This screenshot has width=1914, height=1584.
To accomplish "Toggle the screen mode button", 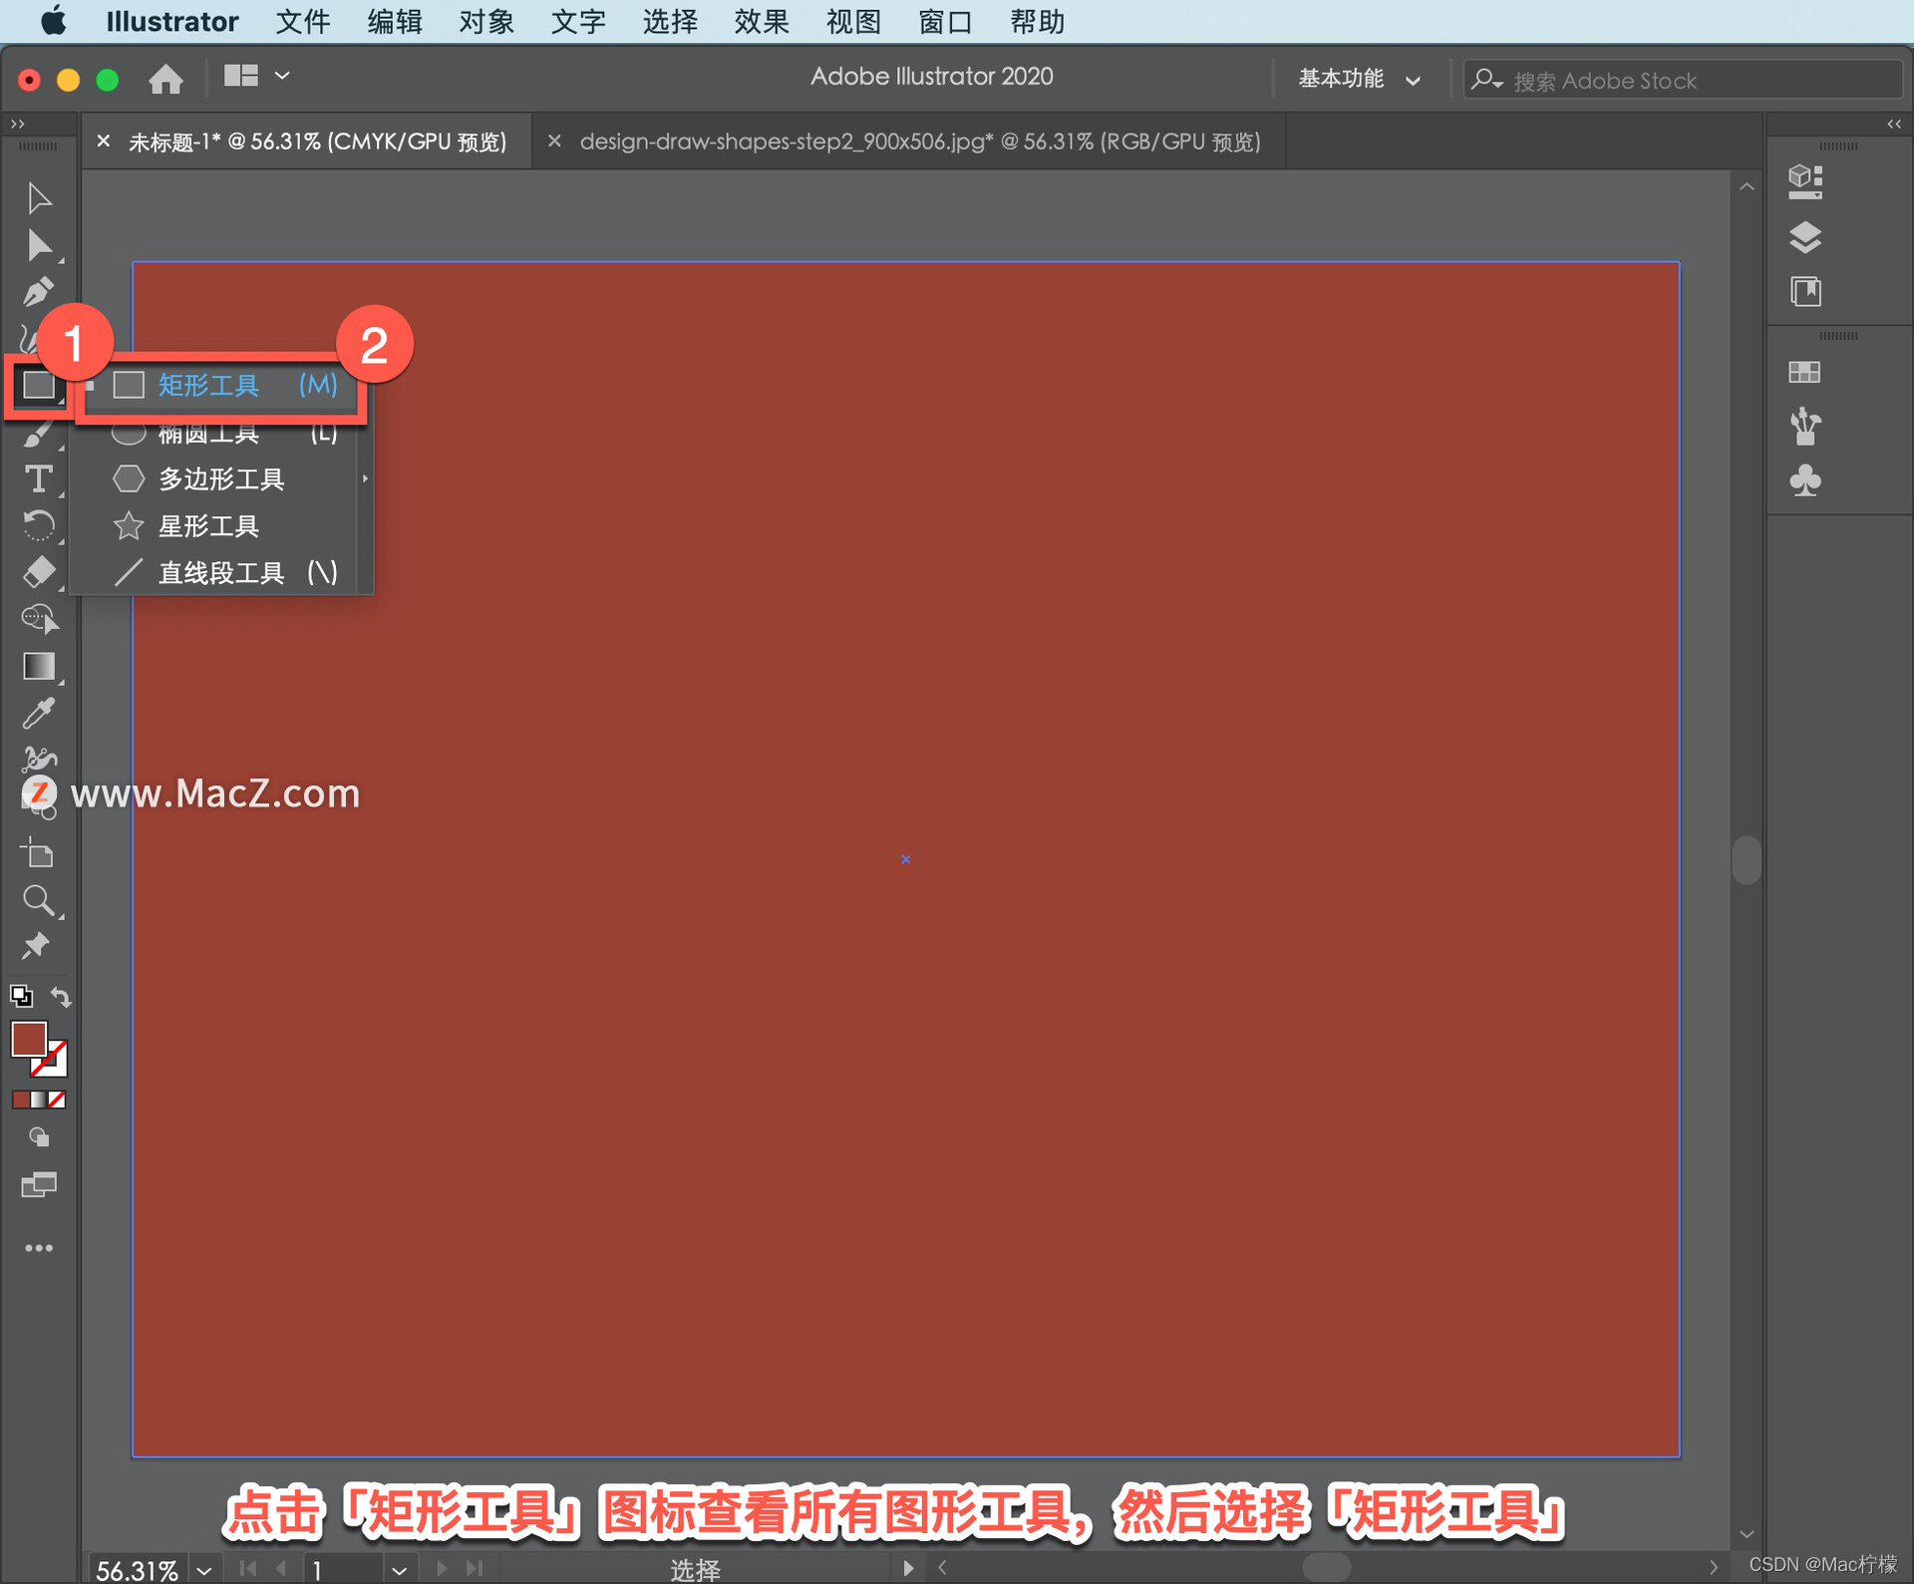I will coord(40,1185).
